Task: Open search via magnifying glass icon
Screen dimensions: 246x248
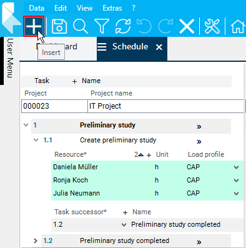Action: pos(81,26)
